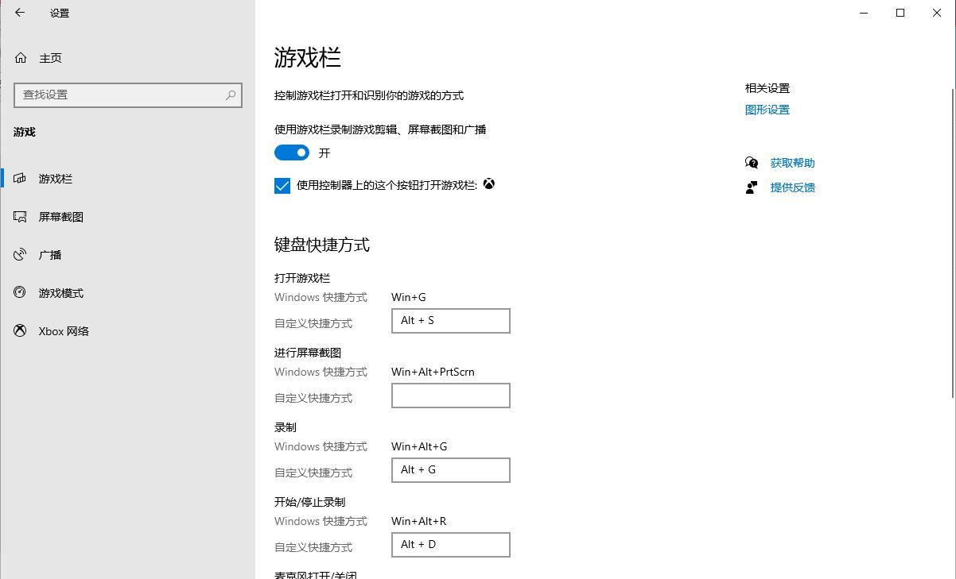Click the 提供反馈 link
This screenshot has height=579, width=956.
pos(792,187)
